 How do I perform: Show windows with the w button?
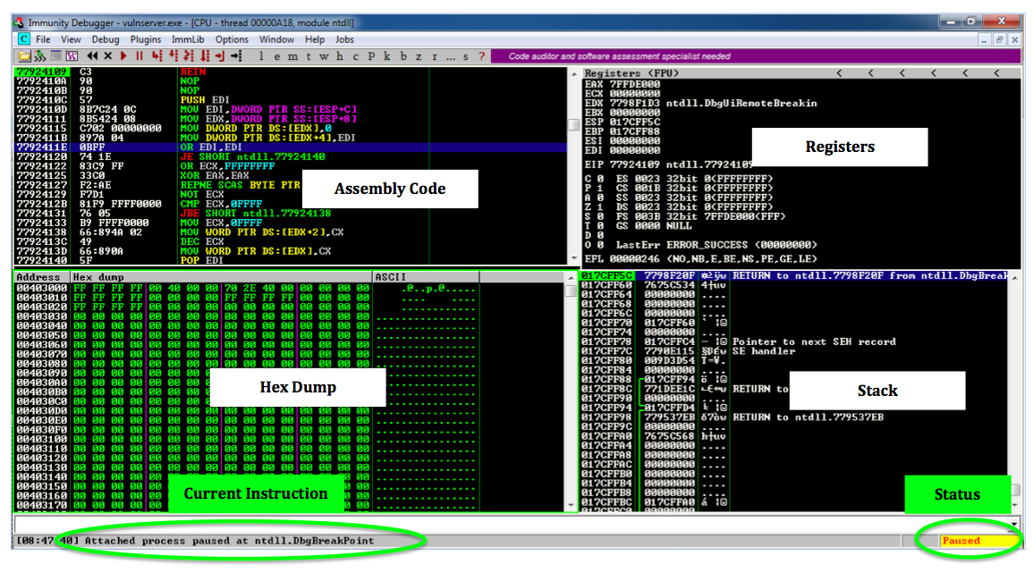pos(324,56)
